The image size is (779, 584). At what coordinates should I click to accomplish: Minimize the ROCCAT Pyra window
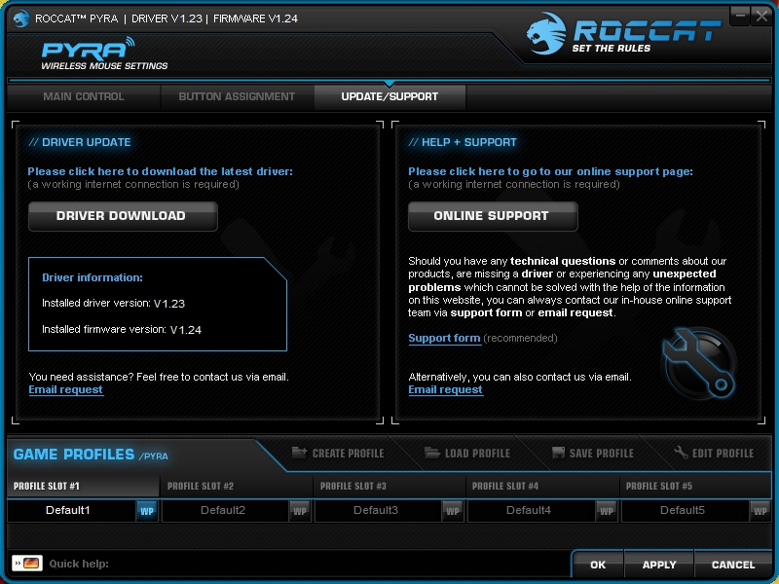(x=740, y=16)
